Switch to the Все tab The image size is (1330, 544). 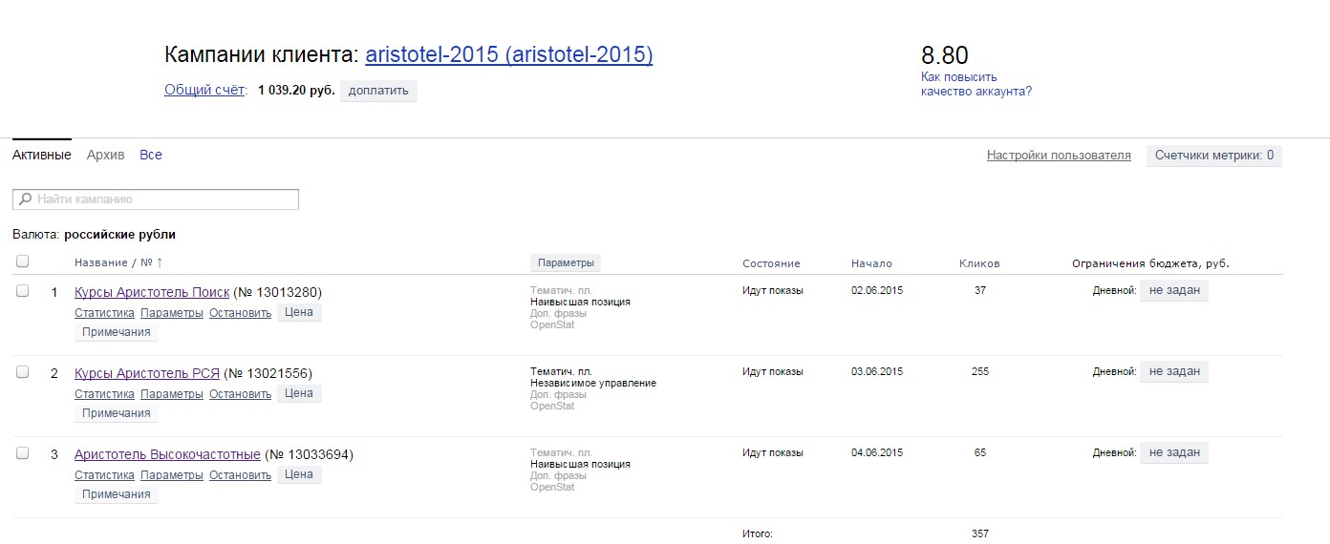151,155
